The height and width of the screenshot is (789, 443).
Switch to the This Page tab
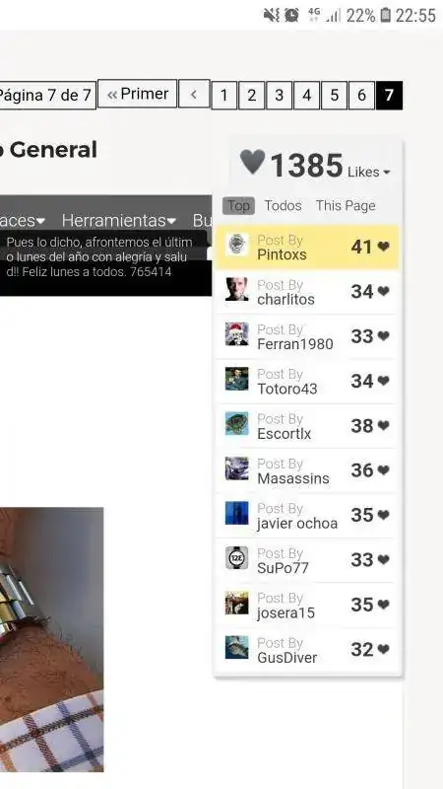[x=346, y=206]
